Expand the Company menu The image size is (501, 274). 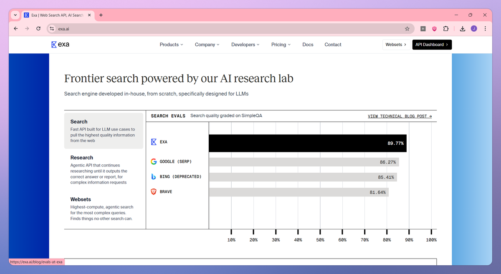pyautogui.click(x=207, y=45)
